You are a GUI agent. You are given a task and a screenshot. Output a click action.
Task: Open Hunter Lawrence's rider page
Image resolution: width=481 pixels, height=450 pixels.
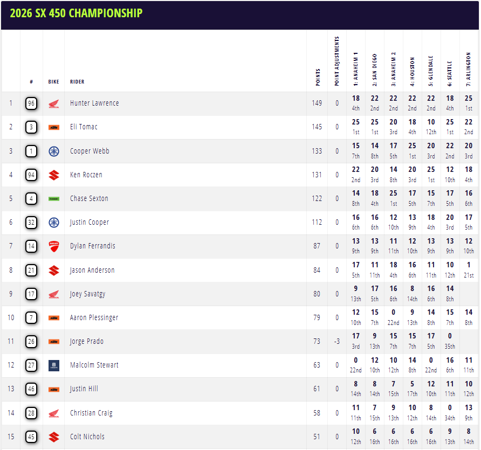coord(94,103)
